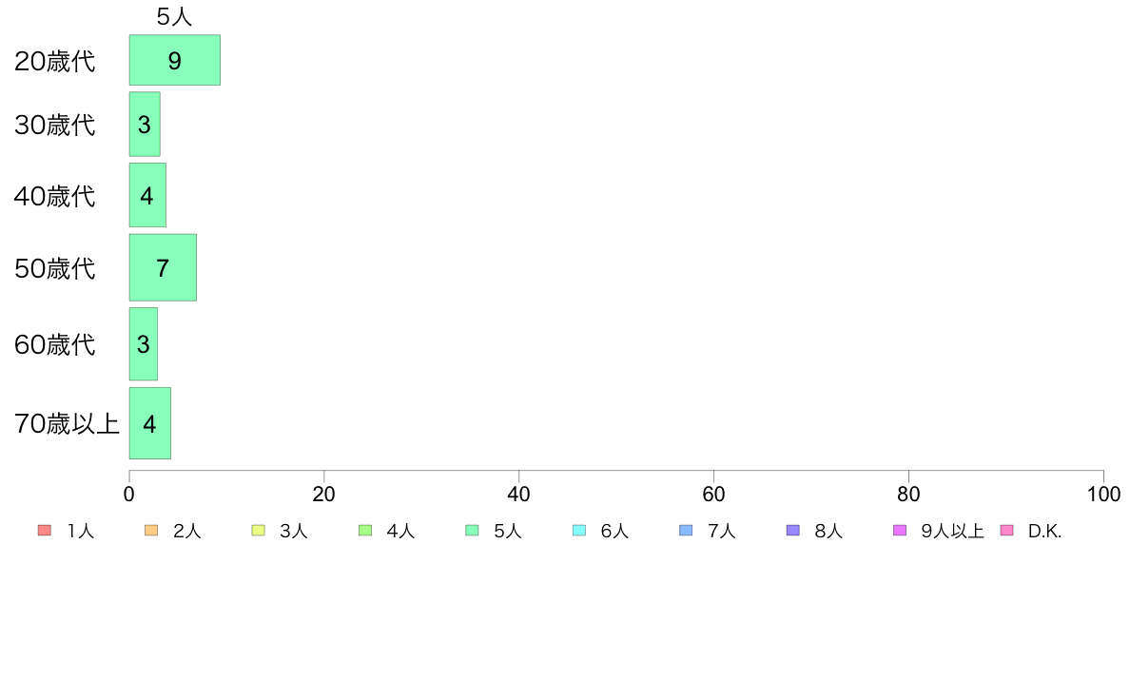Select the 40歳代 bar showing 4
1130x700 pixels.
(x=147, y=195)
